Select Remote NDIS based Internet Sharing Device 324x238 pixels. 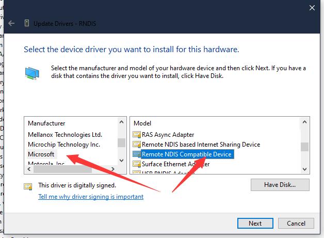pyautogui.click(x=201, y=145)
